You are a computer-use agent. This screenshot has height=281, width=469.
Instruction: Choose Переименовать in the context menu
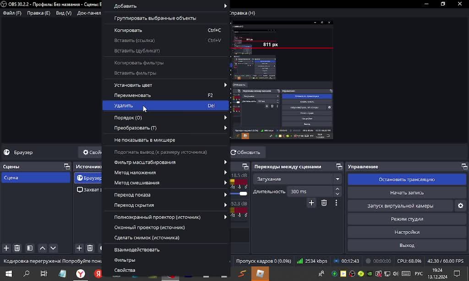(165, 95)
